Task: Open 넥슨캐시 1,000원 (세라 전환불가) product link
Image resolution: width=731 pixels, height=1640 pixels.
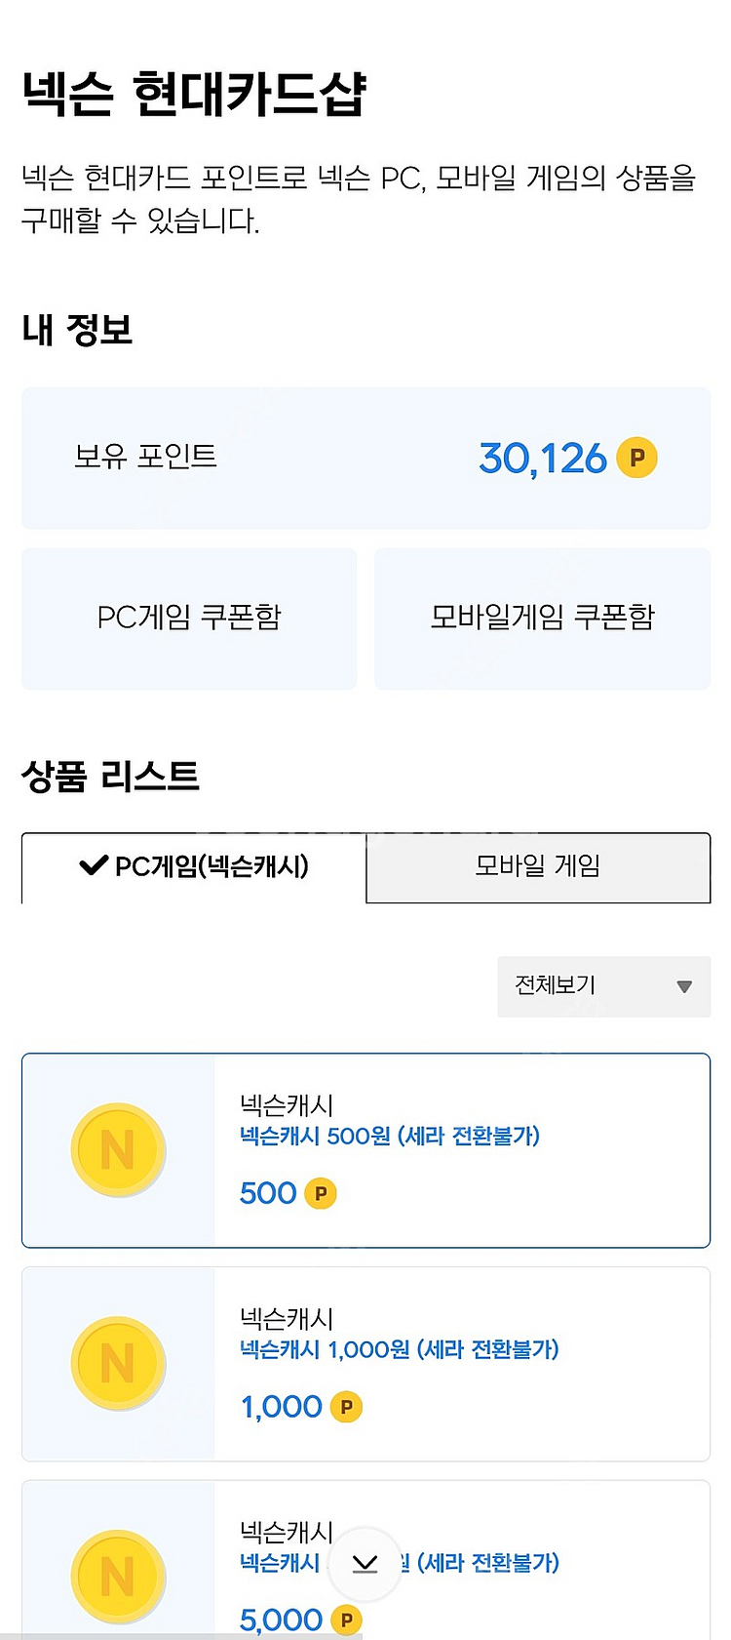Action: (399, 1349)
